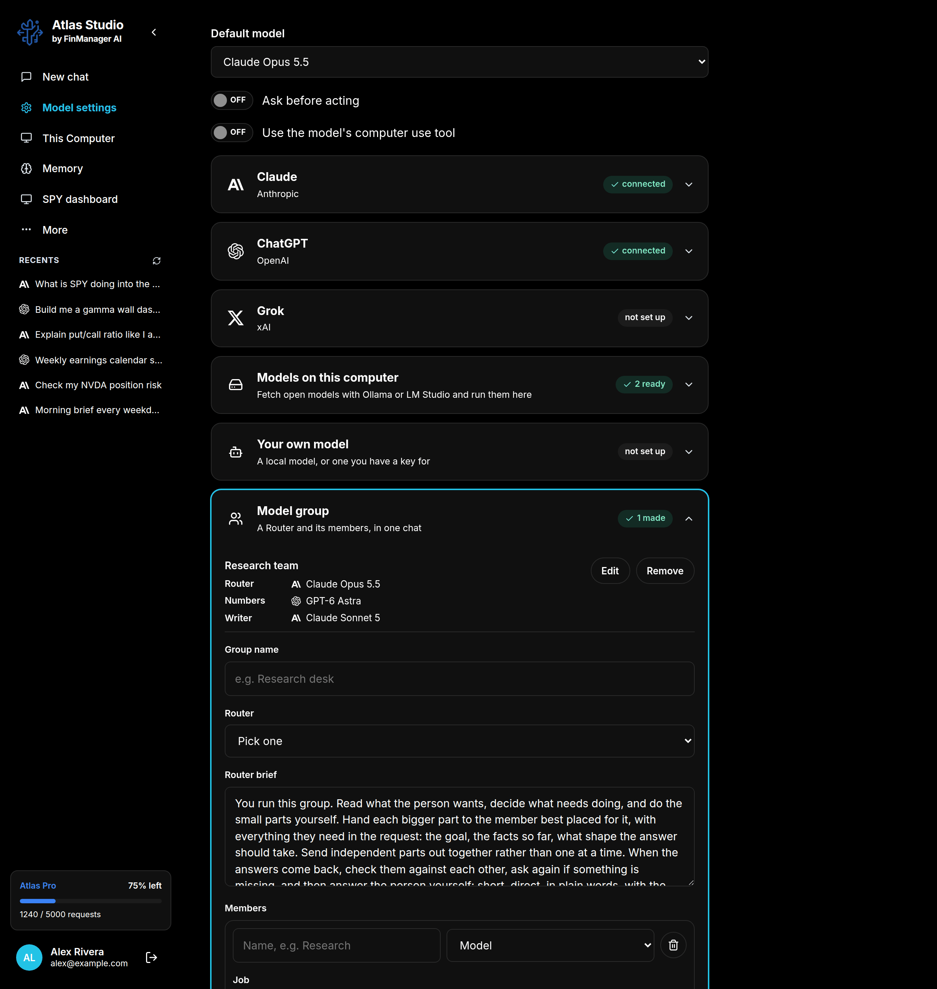This screenshot has height=989, width=937.
Task: Click the This Computer monitor icon
Action: tap(26, 138)
